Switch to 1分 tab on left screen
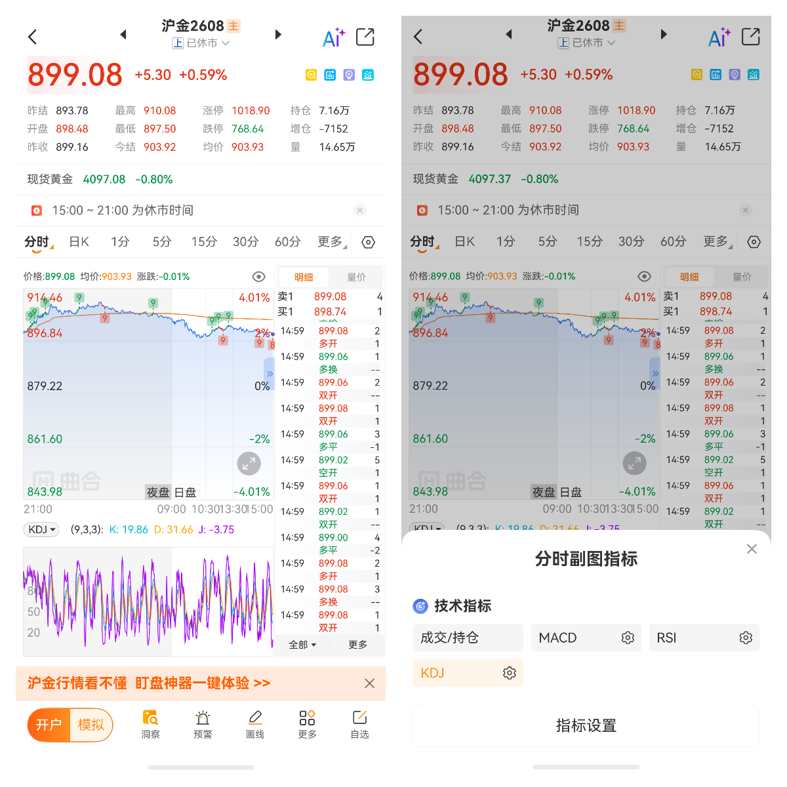 pos(120,242)
